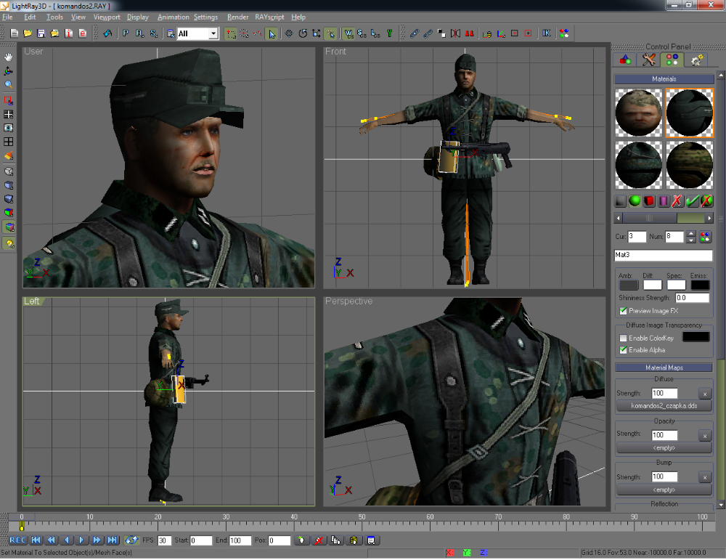This screenshot has width=726, height=560.
Task: Click the komandos2_czapka.dds diffuse map button
Action: point(664,406)
